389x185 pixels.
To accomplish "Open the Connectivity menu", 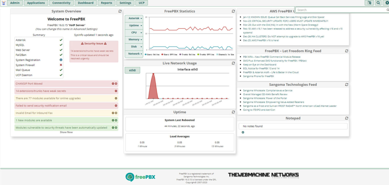I will tap(61, 3).
